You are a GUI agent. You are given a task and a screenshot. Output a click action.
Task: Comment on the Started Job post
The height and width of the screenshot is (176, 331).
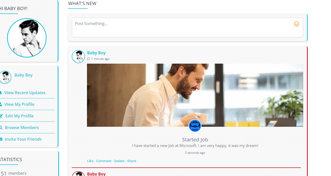(x=104, y=161)
